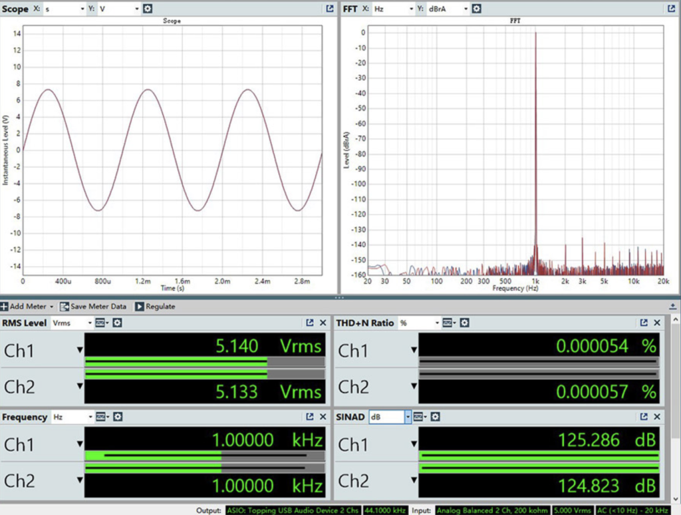Expand Ch1 options arrow in RMS Level
681x515 pixels.
(80, 350)
